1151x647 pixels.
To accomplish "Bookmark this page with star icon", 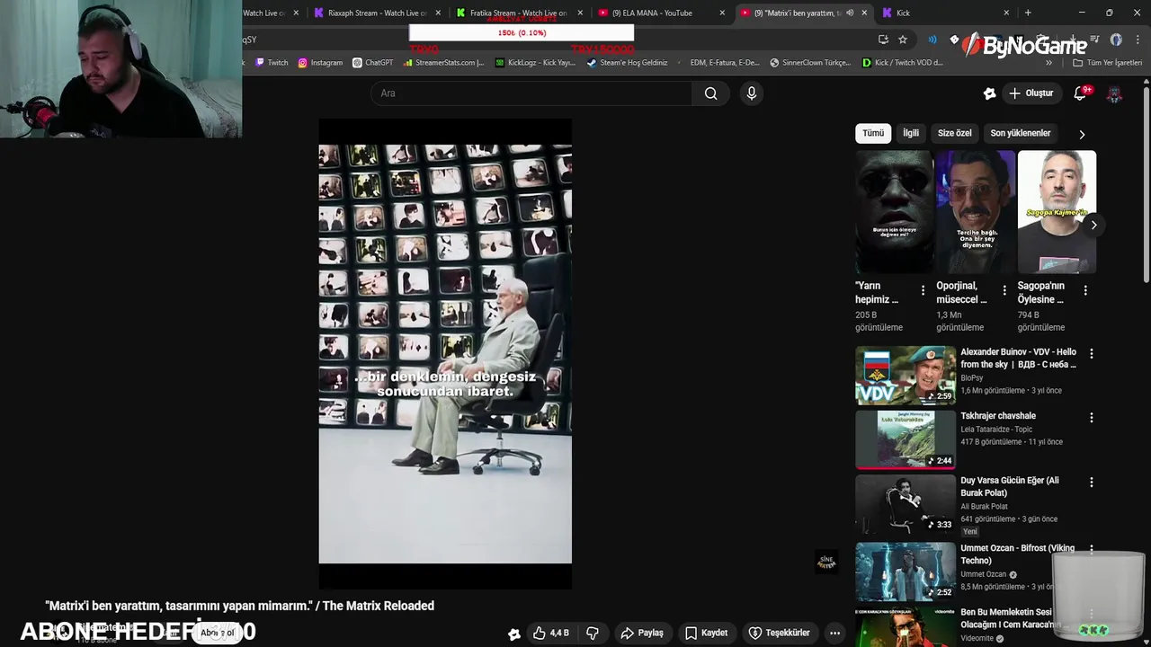I will pos(903,40).
